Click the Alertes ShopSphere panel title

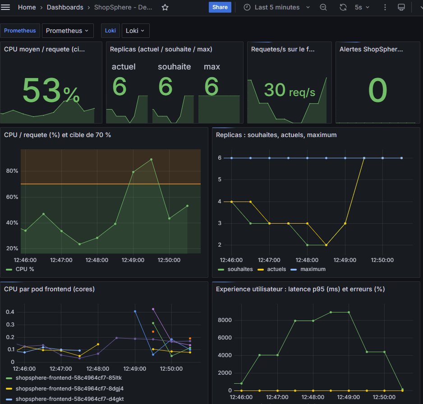pos(371,49)
